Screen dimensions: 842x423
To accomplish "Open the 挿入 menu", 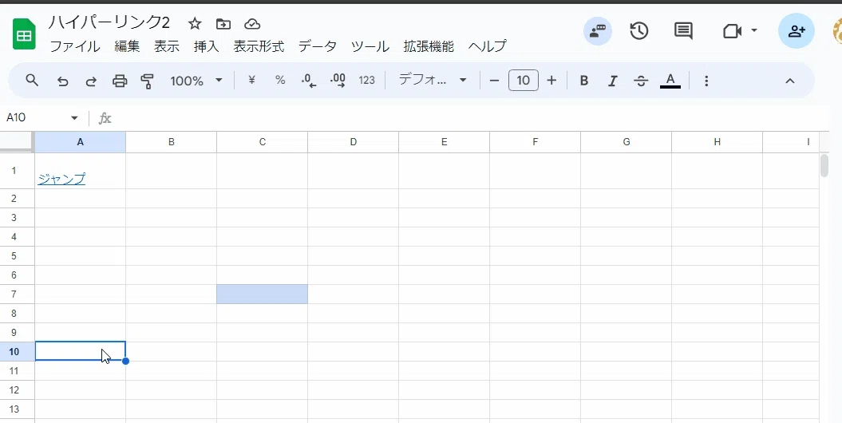I will coord(206,46).
